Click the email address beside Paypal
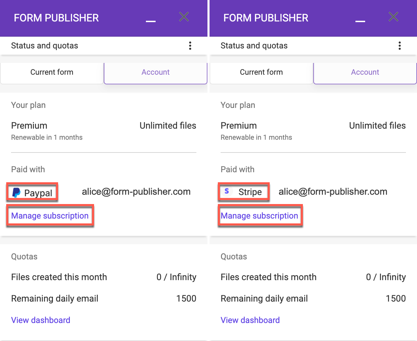Viewport: 417px width, 341px height. click(x=136, y=192)
